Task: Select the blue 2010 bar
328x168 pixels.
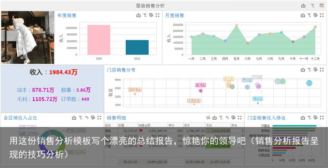Action: pyautogui.click(x=137, y=47)
